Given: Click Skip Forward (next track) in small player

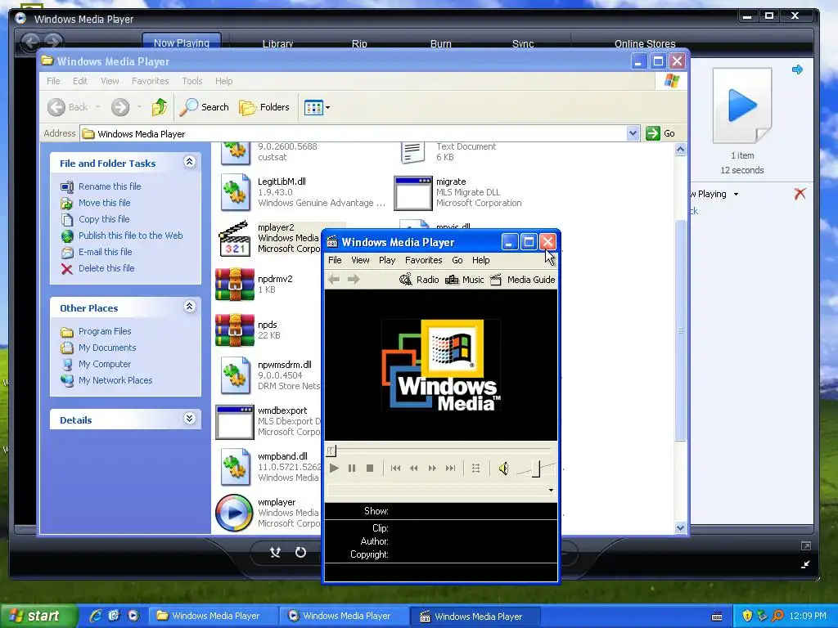Looking at the screenshot, I should pos(451,469).
